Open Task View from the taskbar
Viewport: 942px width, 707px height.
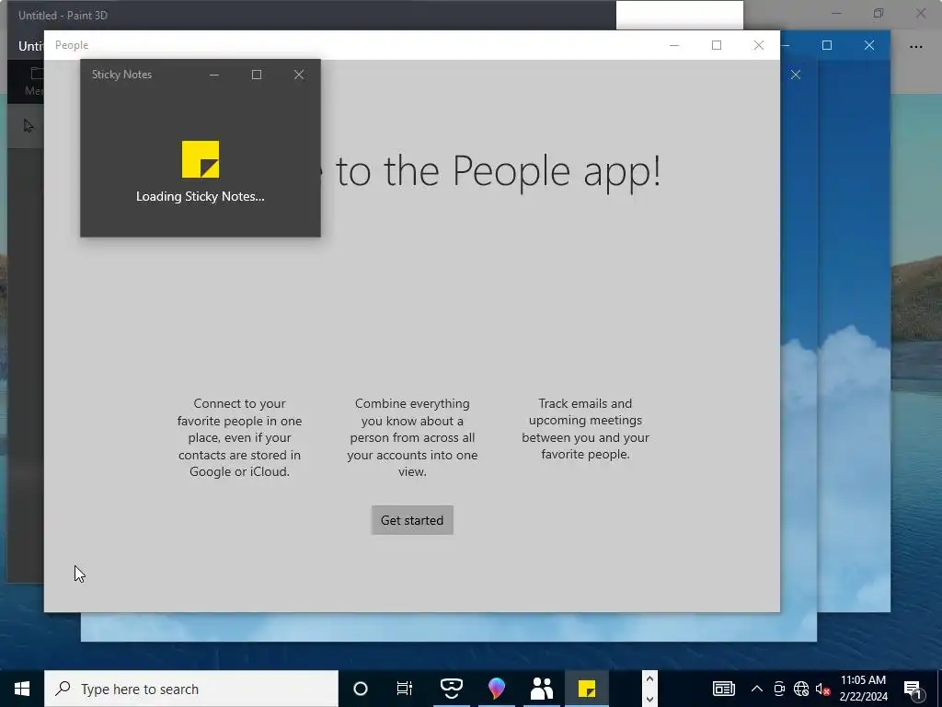coord(405,689)
